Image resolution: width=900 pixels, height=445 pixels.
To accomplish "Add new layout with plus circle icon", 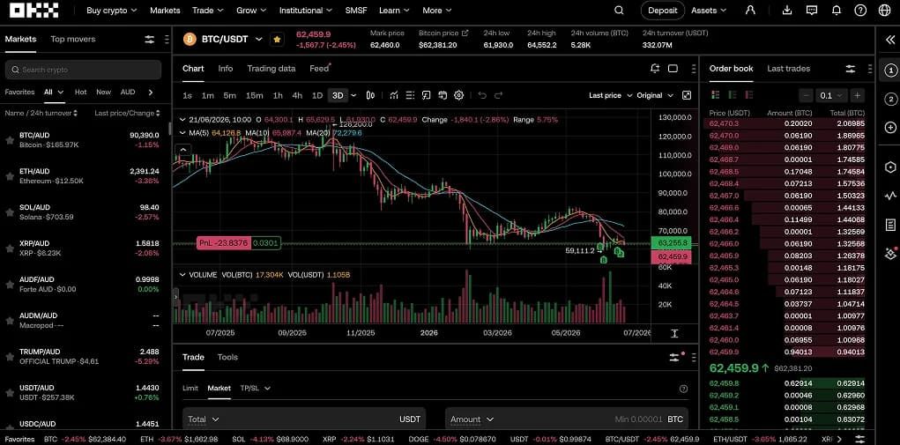I will click(890, 127).
